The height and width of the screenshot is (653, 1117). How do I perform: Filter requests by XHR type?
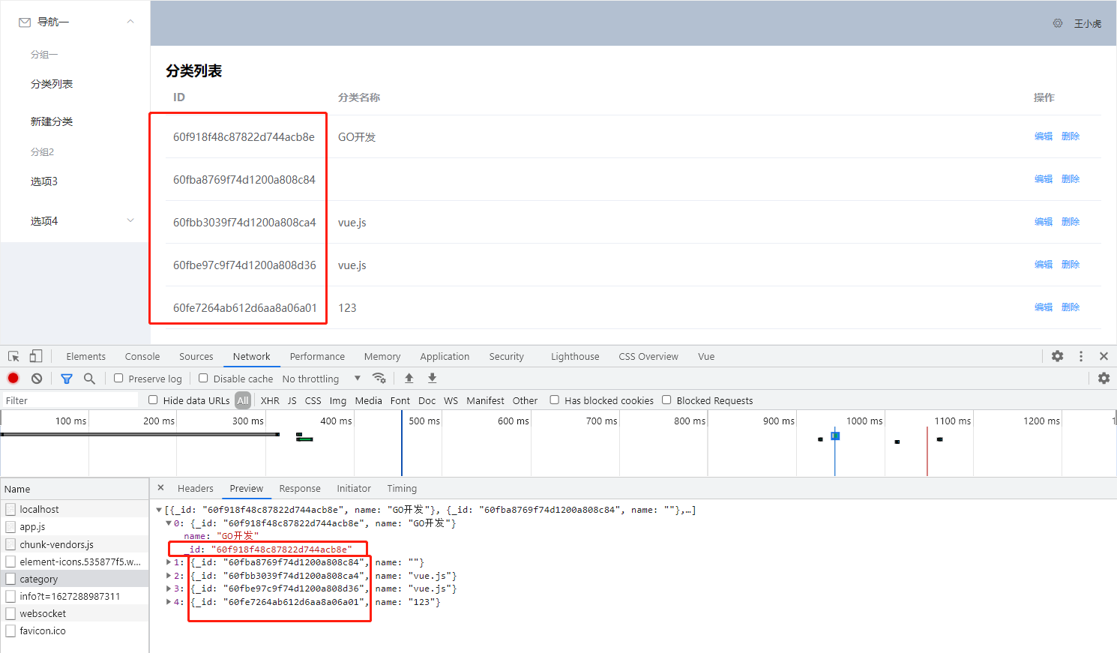(x=270, y=401)
